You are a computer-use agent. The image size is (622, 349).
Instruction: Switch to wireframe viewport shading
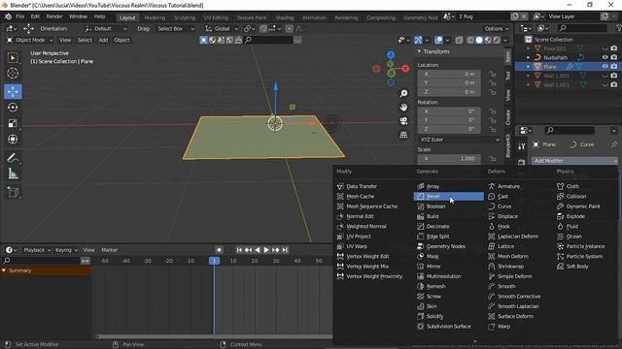(470, 40)
